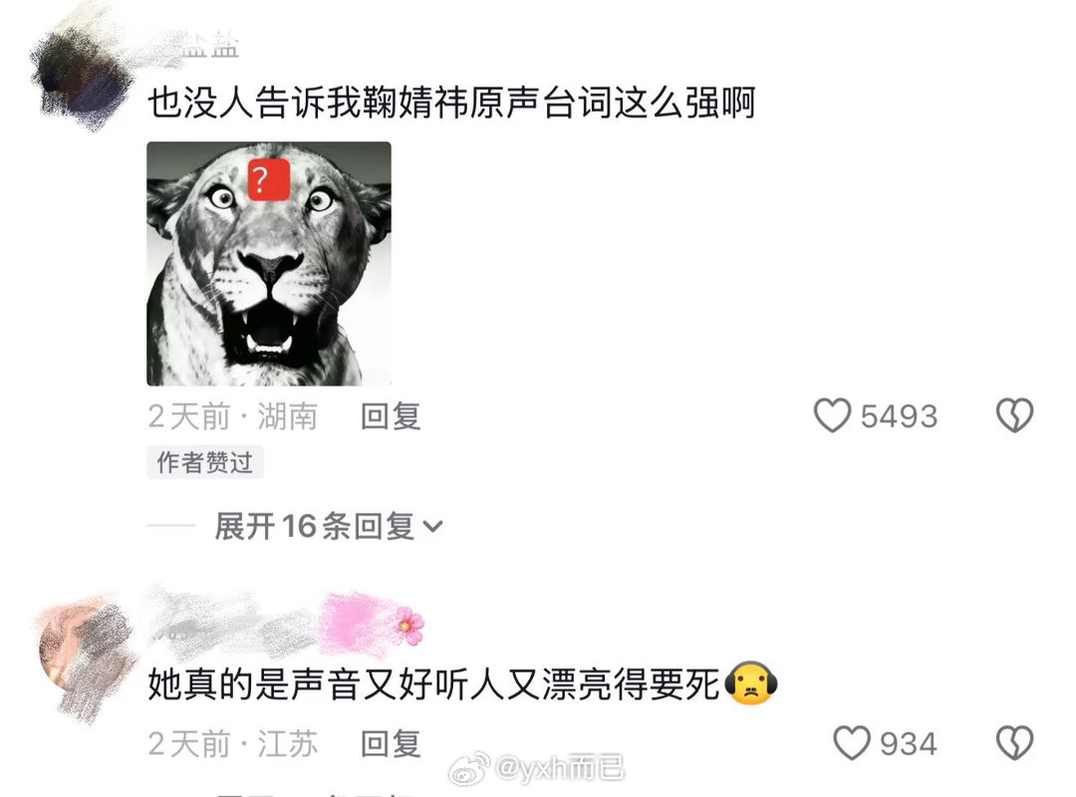Like the comment with 934 likes
The image size is (1076, 797).
[x=851, y=743]
